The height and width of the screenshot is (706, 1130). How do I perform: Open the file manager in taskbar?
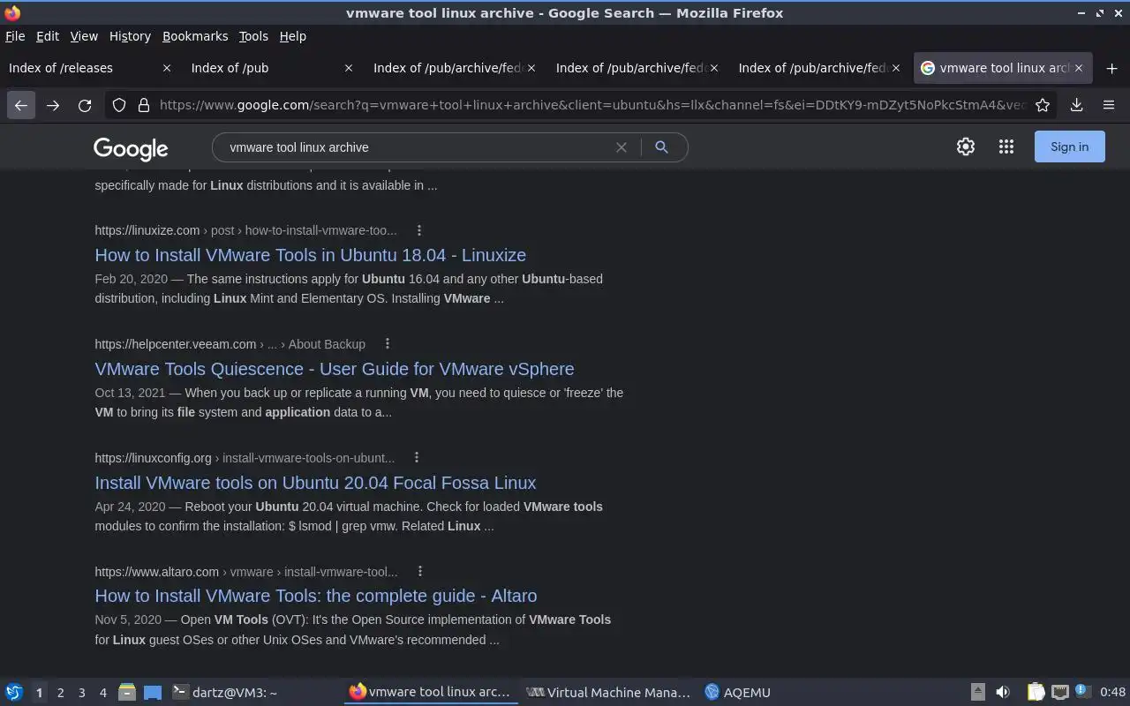126,692
